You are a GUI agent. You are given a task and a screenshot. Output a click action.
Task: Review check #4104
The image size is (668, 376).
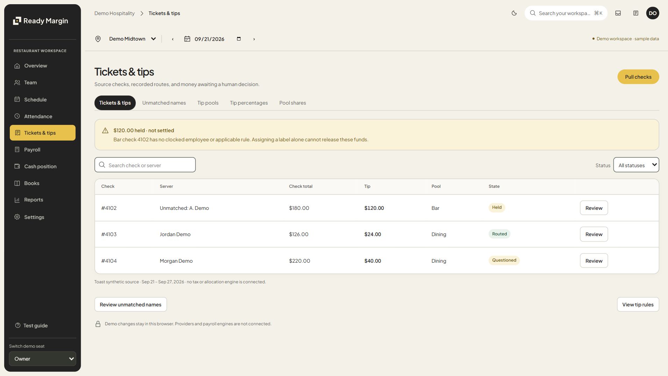coord(594,261)
